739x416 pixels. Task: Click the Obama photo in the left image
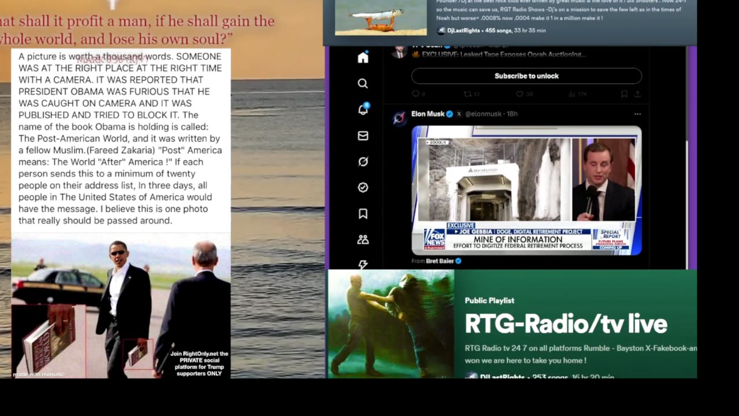point(121,306)
